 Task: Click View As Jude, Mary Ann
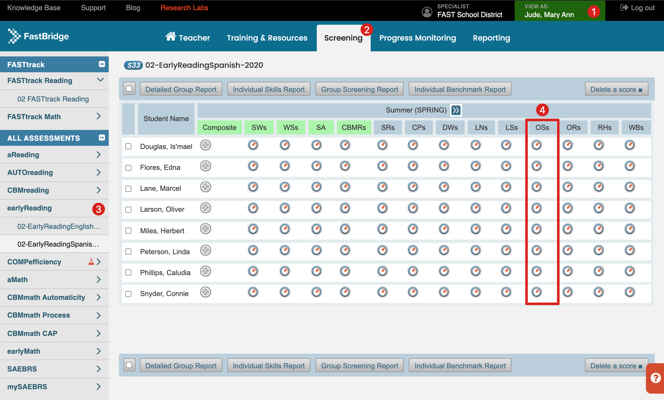point(560,11)
